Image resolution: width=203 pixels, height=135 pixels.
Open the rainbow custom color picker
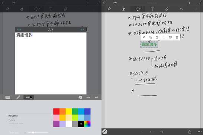[87, 124]
